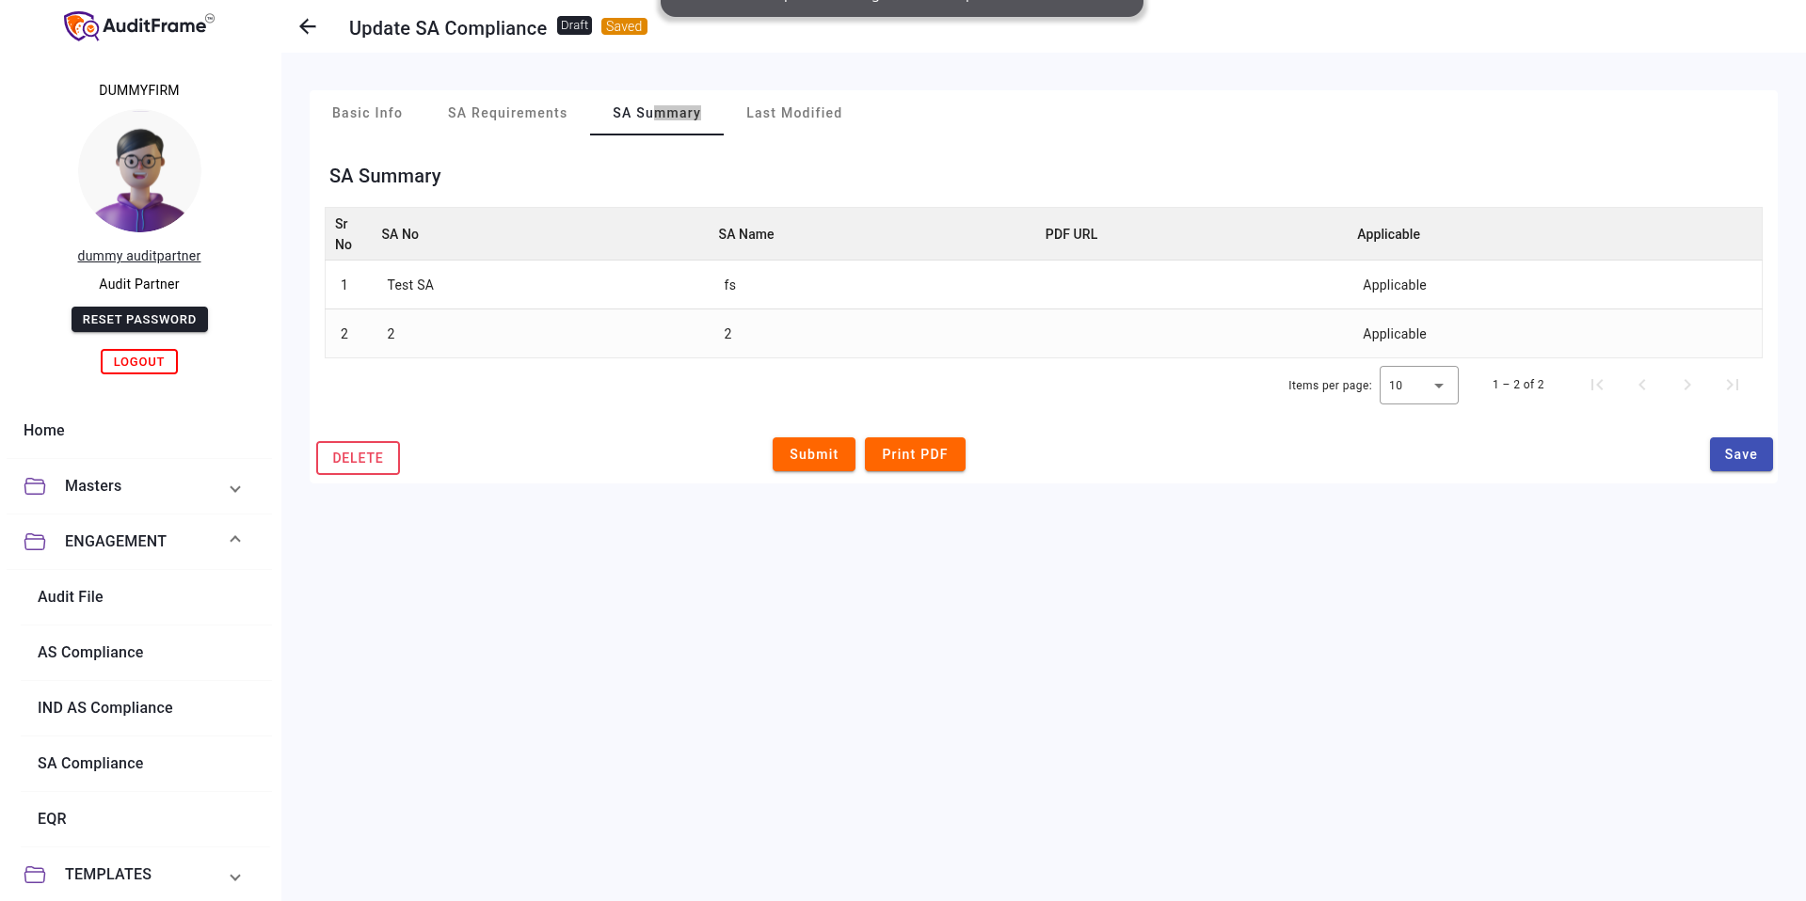
Task: Open the Last Modified tab
Action: pos(793,113)
